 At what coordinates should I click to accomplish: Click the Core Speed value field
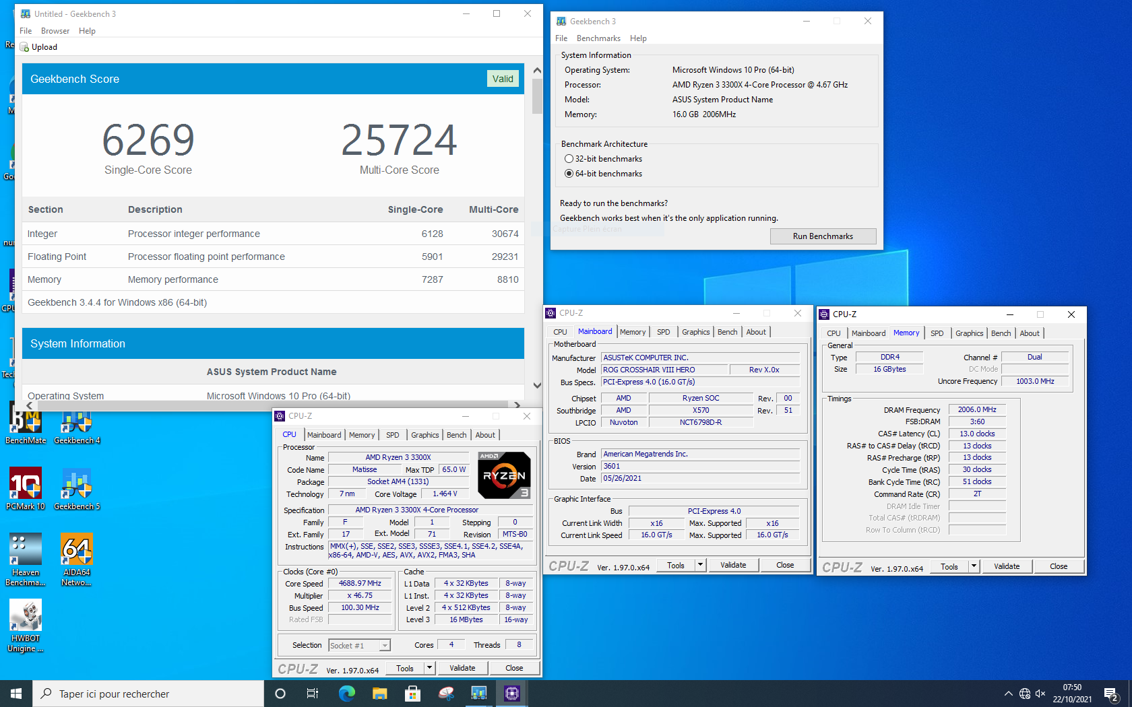coord(360,584)
